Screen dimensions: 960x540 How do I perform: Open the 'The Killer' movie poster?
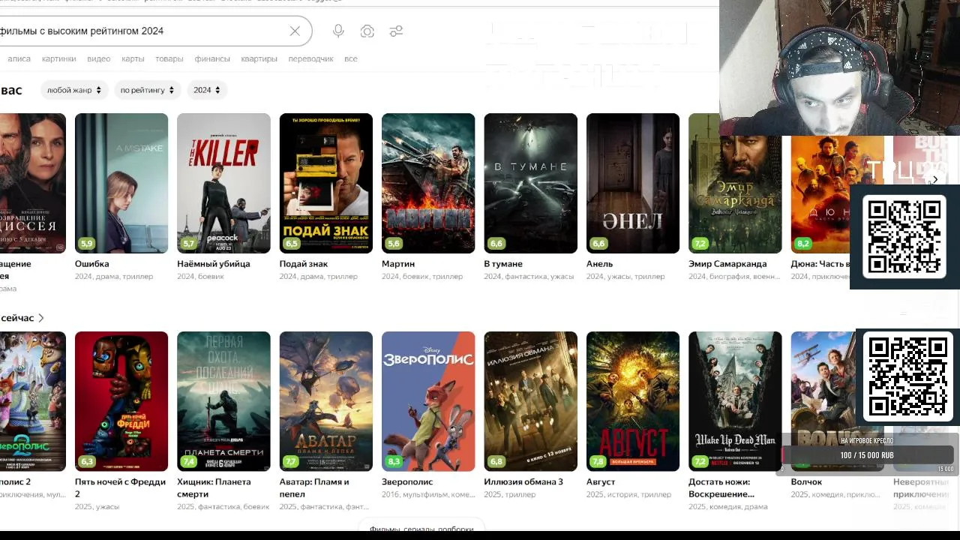coord(223,183)
